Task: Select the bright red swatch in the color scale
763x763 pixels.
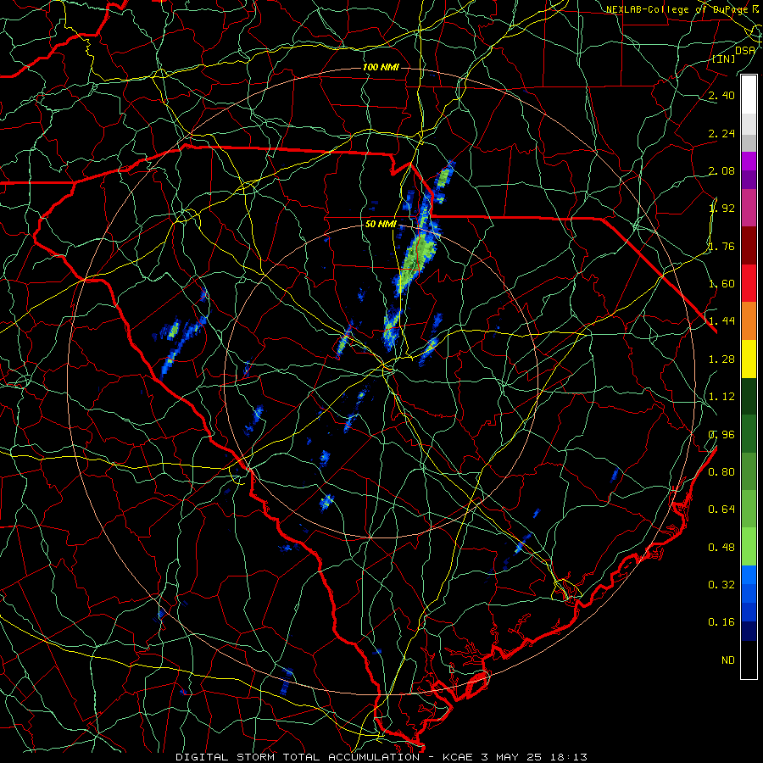Action: tap(749, 284)
